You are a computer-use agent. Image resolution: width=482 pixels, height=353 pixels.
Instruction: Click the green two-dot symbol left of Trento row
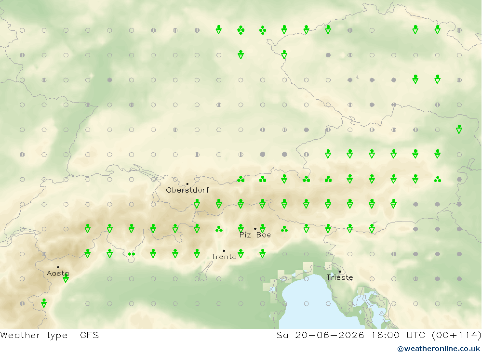(132, 254)
